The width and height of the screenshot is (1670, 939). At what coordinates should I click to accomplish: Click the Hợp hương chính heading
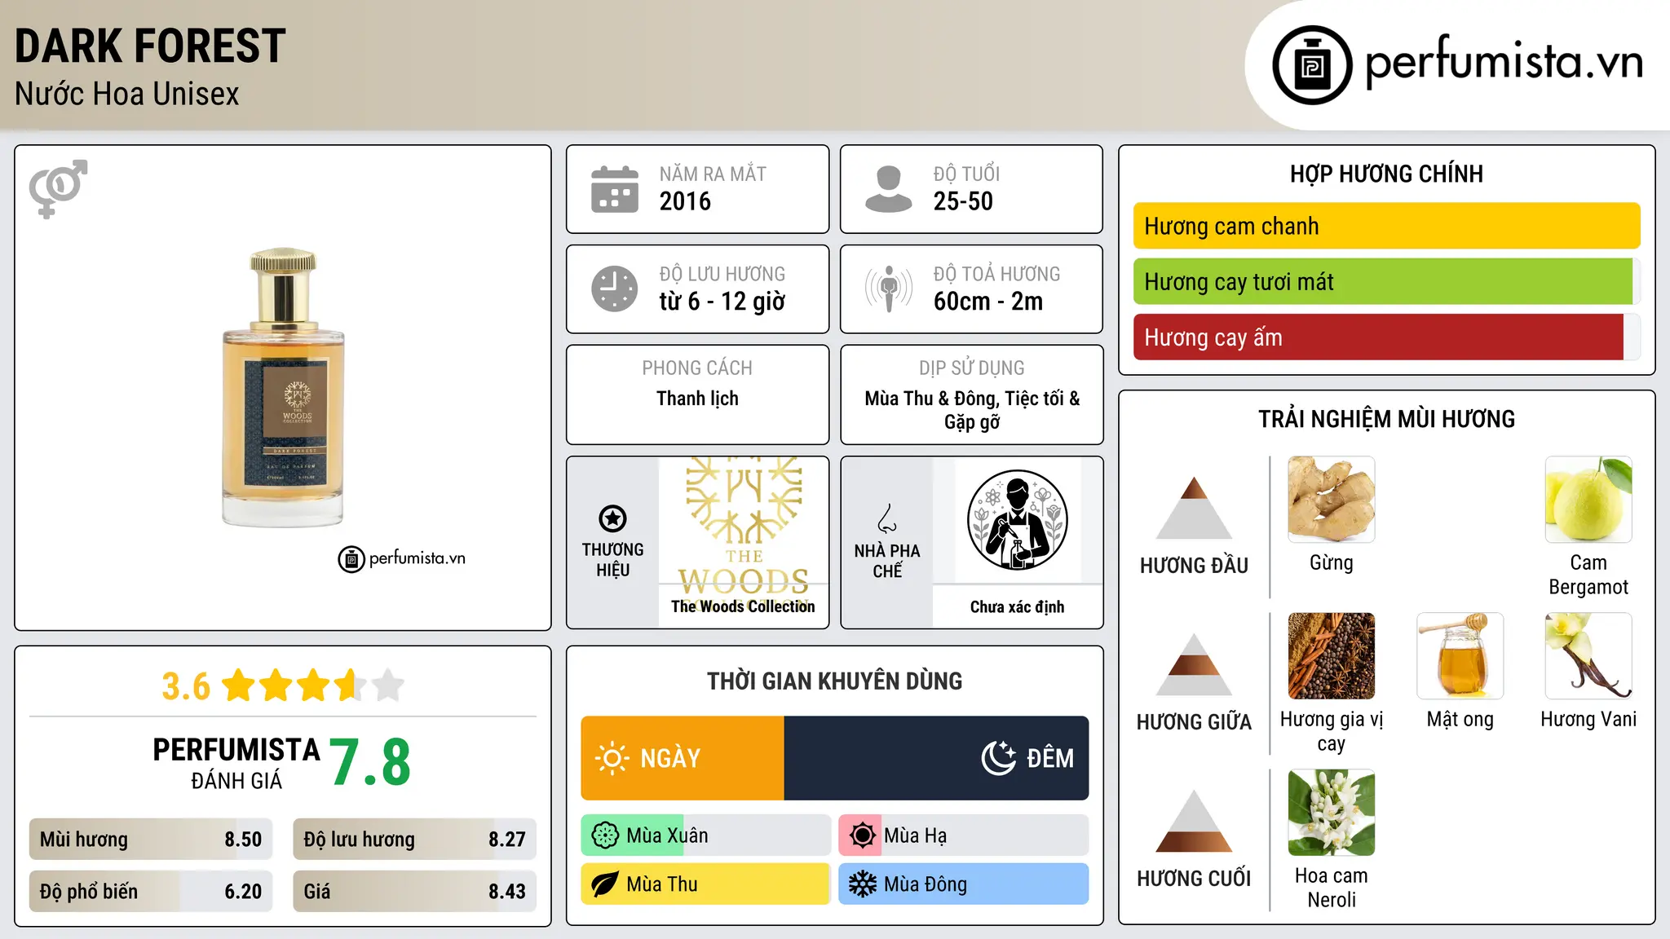[x=1386, y=174]
